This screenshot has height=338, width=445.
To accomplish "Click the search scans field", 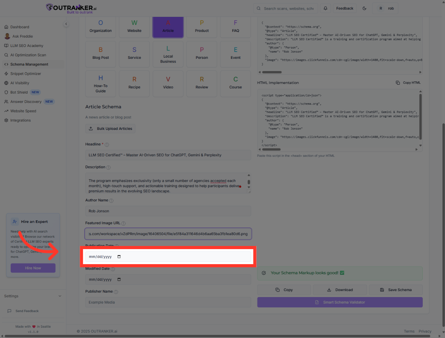I will coord(286,8).
